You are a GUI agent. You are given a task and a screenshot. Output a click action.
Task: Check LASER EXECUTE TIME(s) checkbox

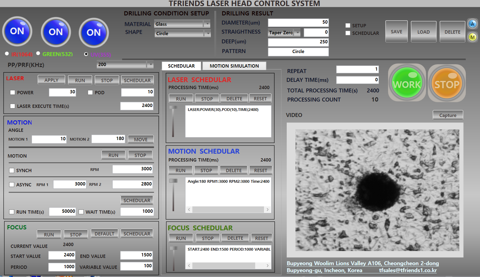point(12,106)
